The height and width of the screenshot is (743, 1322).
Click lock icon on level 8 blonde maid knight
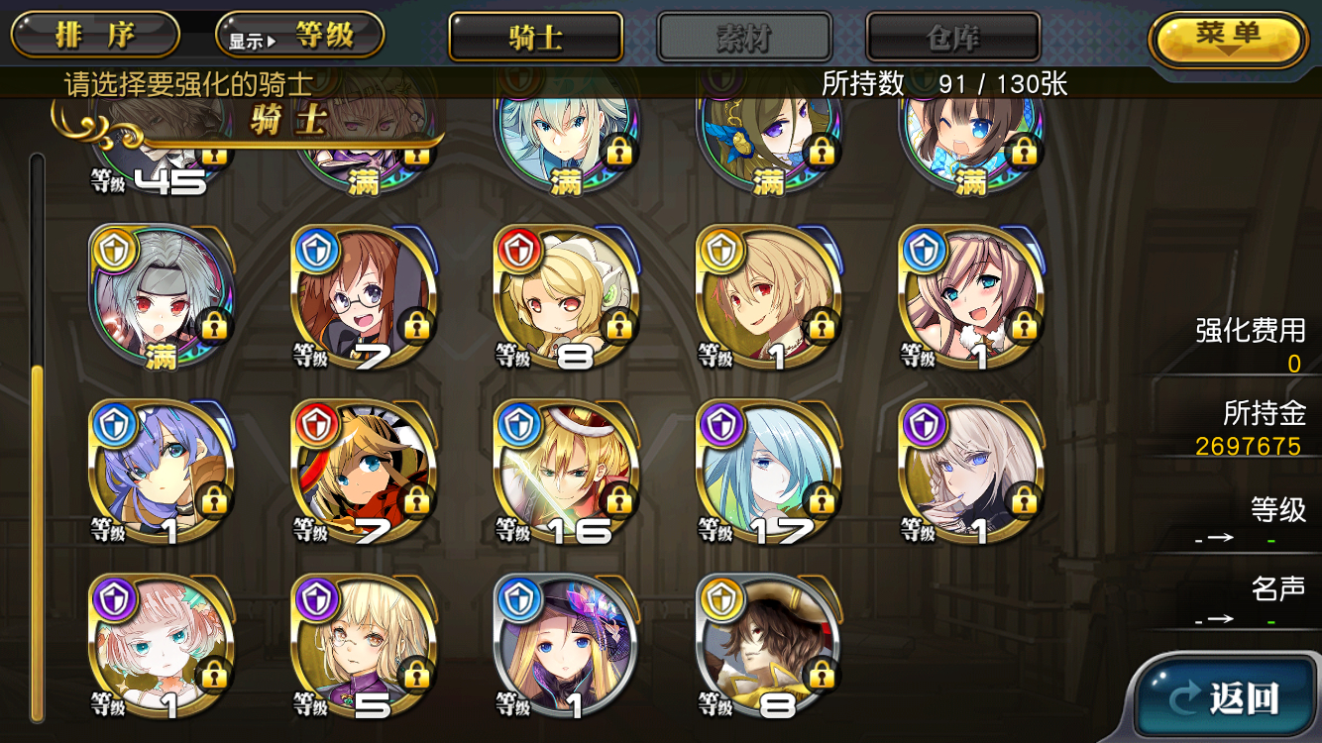pyautogui.click(x=618, y=325)
